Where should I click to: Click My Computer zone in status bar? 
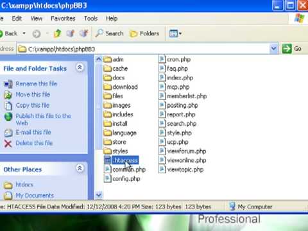[x=250, y=207]
